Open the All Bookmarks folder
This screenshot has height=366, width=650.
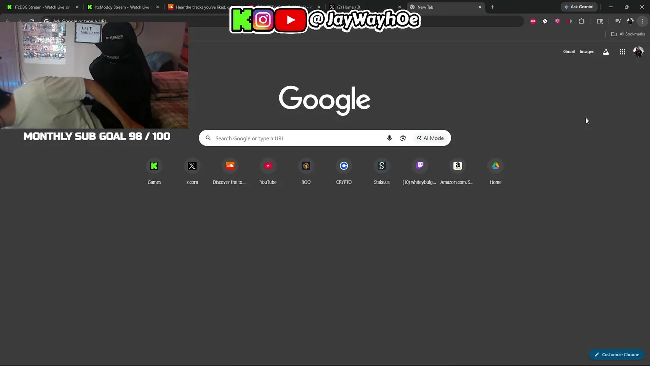[628, 34]
